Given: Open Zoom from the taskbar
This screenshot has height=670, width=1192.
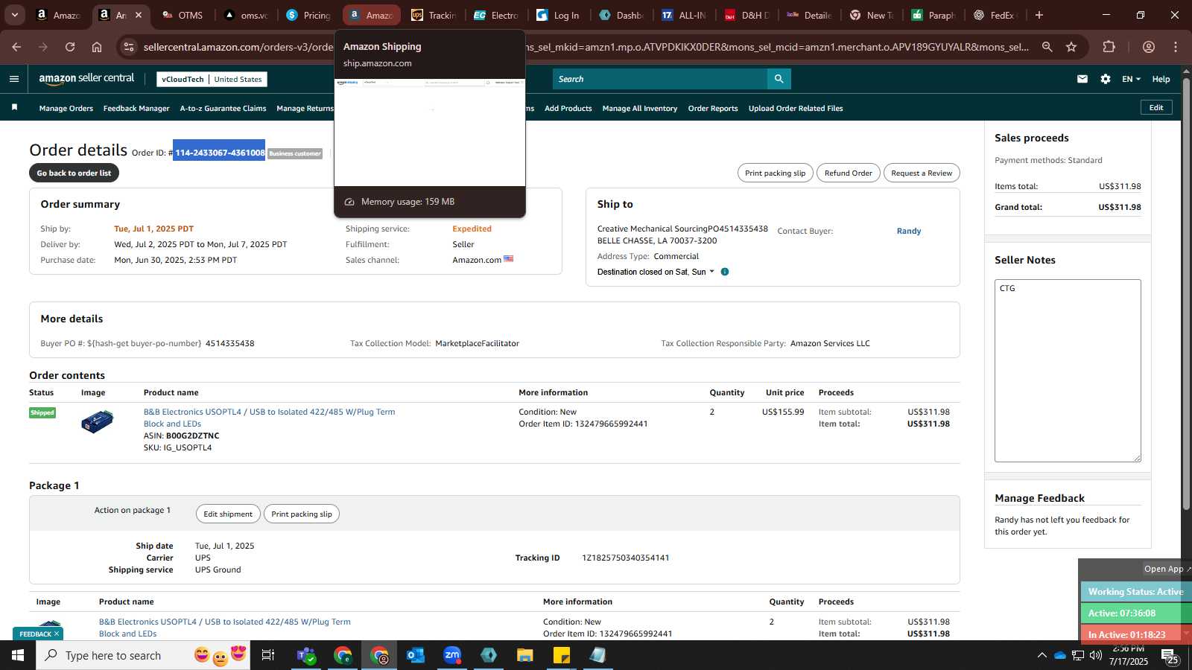Looking at the screenshot, I should click(x=452, y=655).
